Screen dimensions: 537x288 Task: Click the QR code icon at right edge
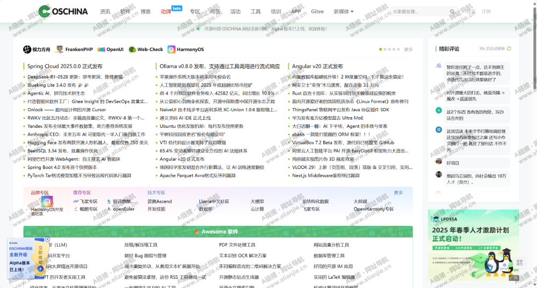point(519,263)
